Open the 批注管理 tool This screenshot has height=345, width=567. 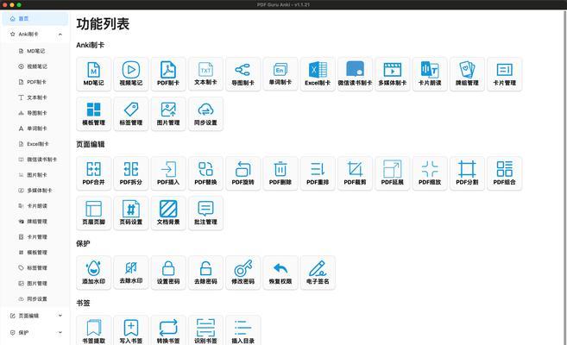(x=205, y=213)
